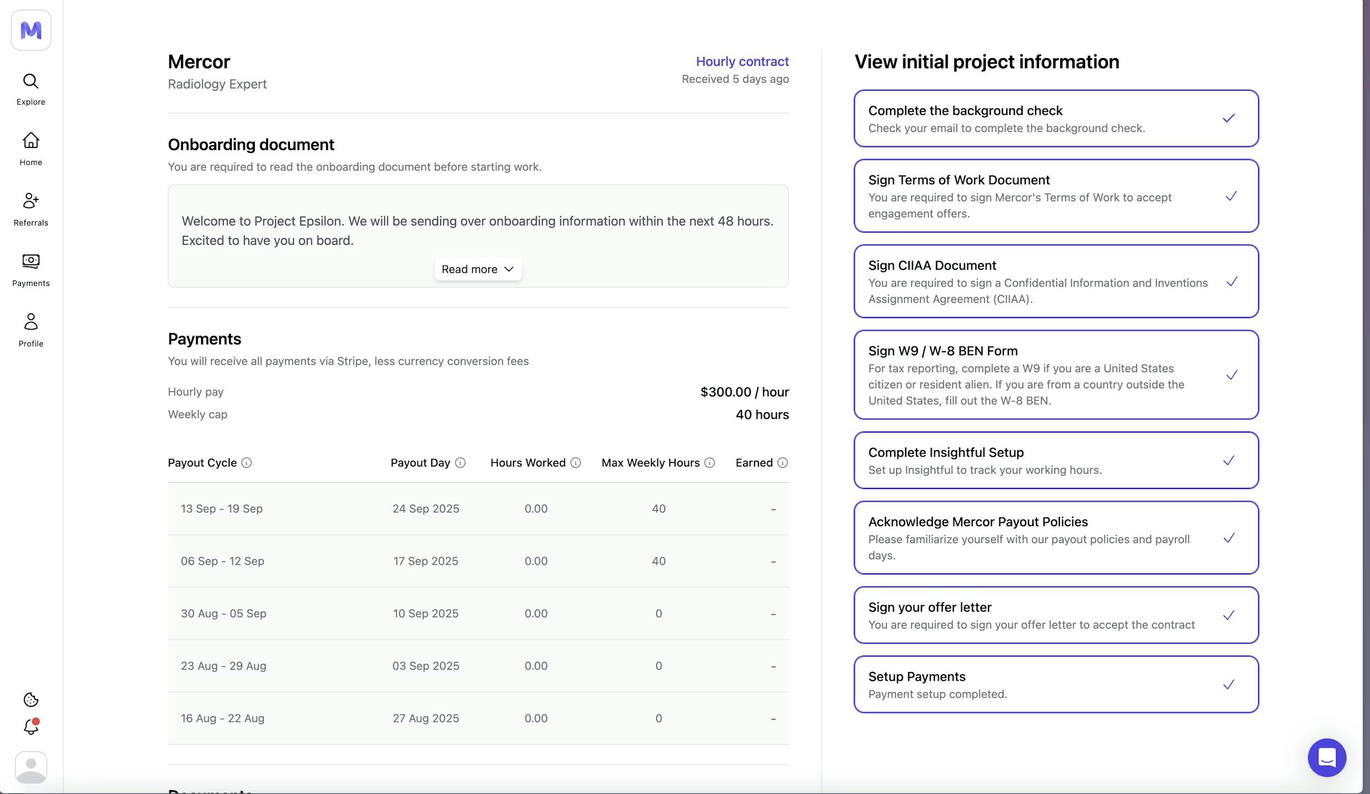This screenshot has width=1370, height=794.
Task: Click the checkmark on Sign CIIAA Document
Action: (x=1232, y=281)
